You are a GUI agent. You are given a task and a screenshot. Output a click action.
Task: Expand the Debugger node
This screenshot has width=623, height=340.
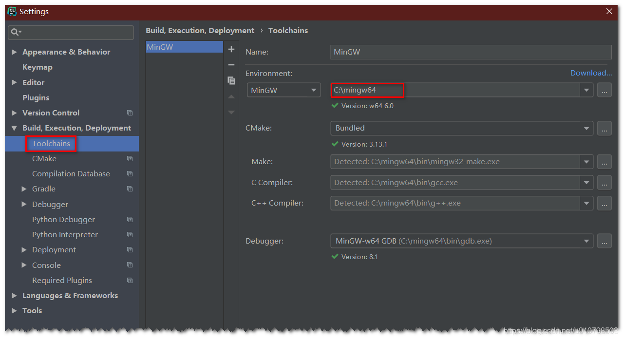tap(24, 205)
